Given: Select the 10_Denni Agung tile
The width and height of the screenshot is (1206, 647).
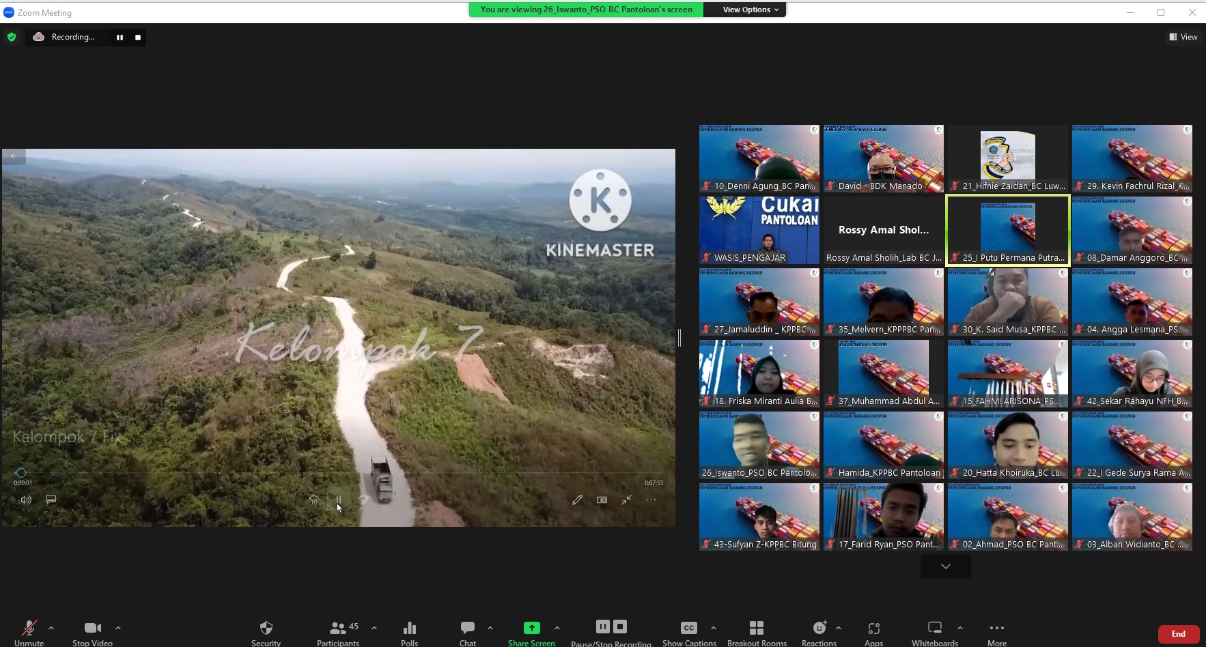Looking at the screenshot, I should (x=759, y=159).
